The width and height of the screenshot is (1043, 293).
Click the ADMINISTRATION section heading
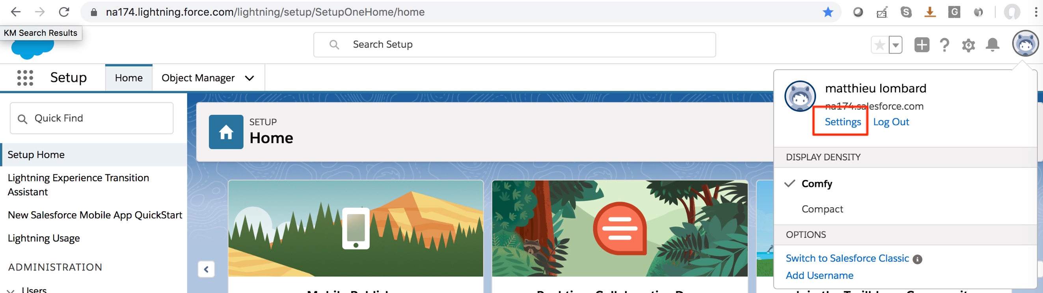pyautogui.click(x=55, y=267)
